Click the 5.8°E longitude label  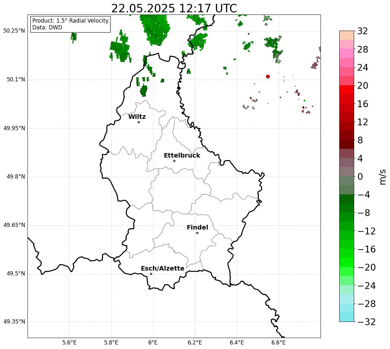click(111, 343)
